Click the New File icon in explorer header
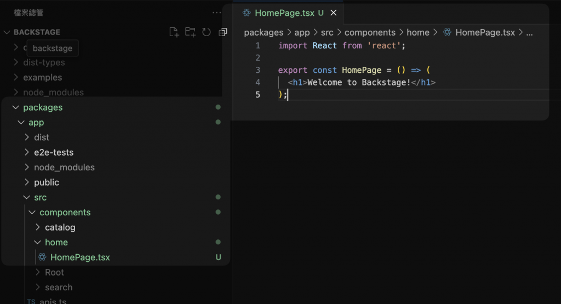Image resolution: width=561 pixels, height=304 pixels. tap(174, 32)
